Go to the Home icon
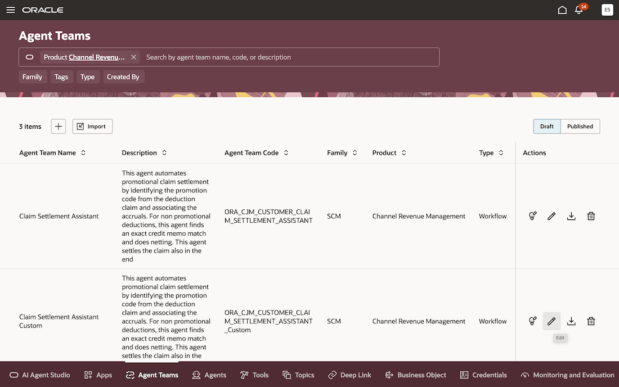This screenshot has width=619, height=387. click(562, 10)
